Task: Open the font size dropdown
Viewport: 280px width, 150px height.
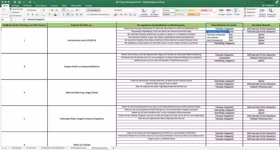Action: click(49, 10)
